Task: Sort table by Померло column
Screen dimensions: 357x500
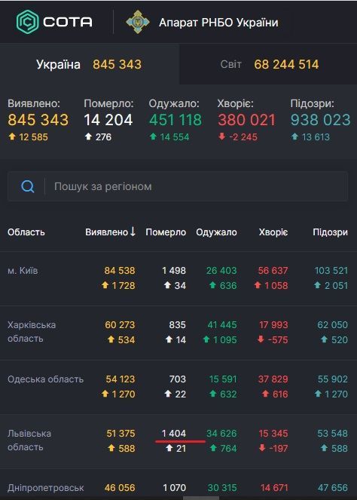Action: pos(166,232)
